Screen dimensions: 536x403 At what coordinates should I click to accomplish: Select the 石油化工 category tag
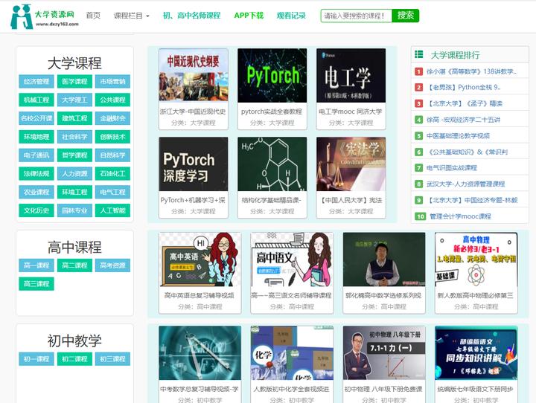click(x=112, y=173)
